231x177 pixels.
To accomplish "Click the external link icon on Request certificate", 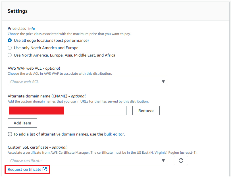I will point(45,169).
